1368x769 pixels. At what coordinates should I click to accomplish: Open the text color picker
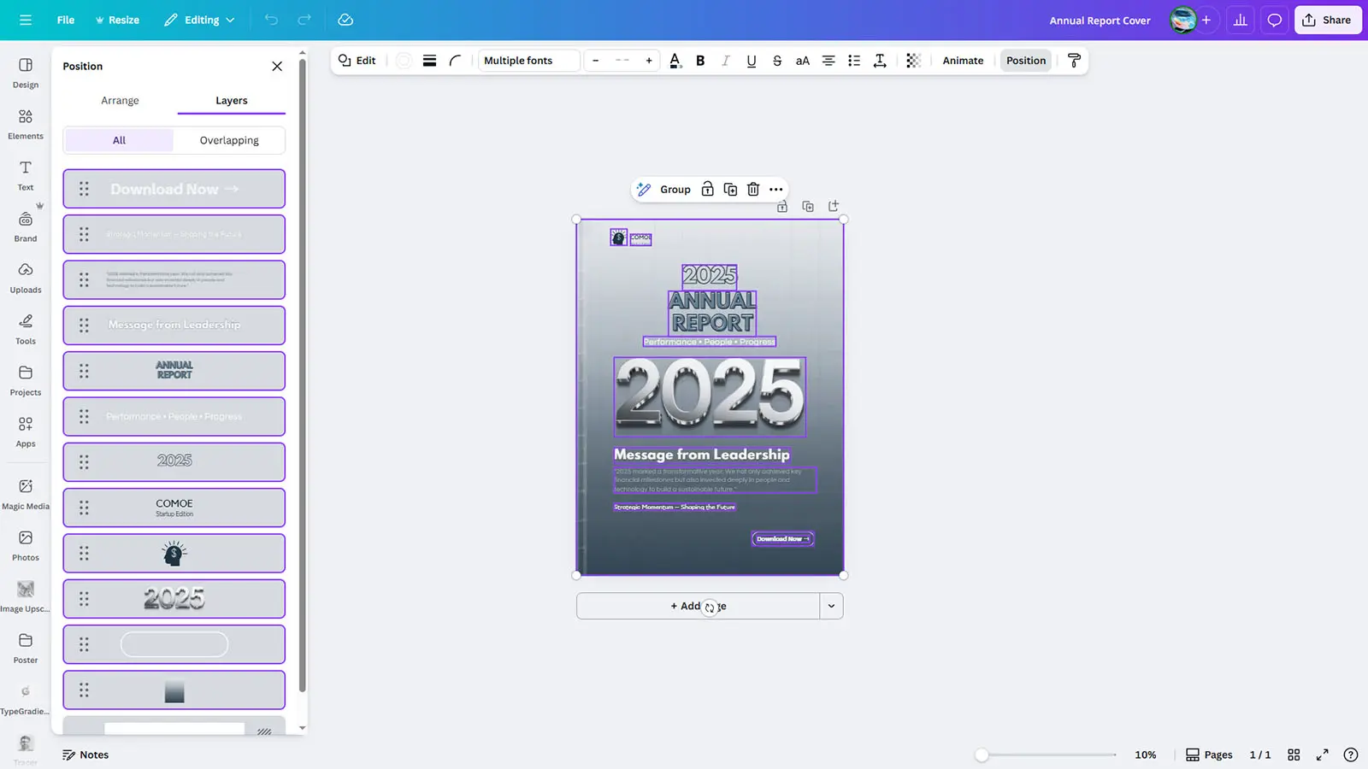point(675,61)
